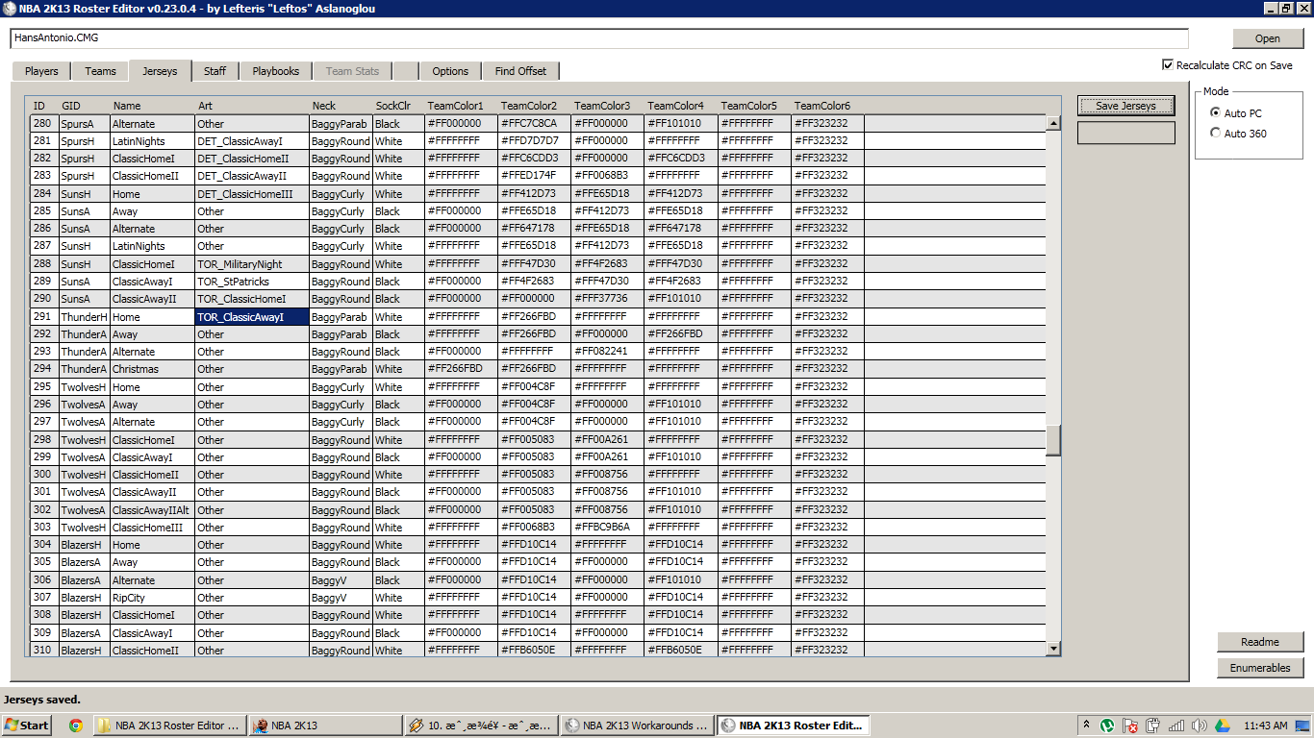
Task: Click Save Jerseys button
Action: pyautogui.click(x=1125, y=106)
